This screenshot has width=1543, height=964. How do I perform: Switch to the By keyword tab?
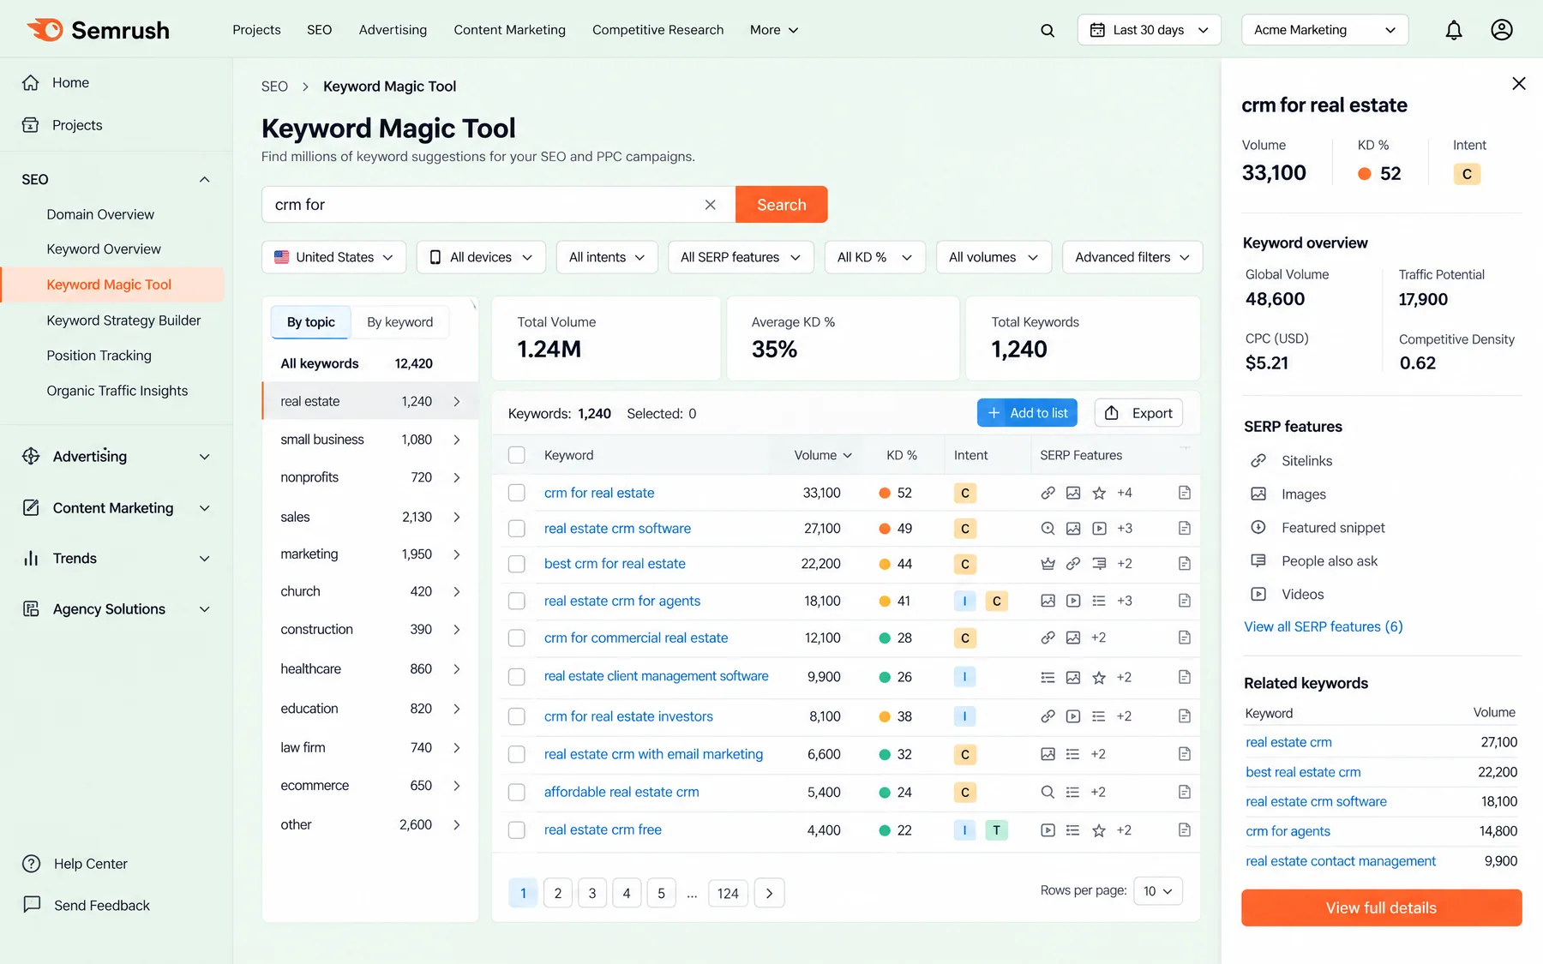400,322
